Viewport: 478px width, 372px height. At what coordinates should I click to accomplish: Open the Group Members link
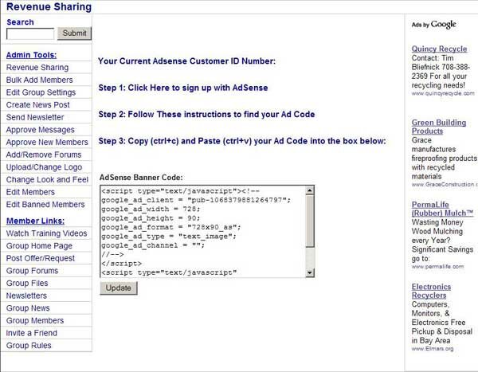click(x=35, y=320)
